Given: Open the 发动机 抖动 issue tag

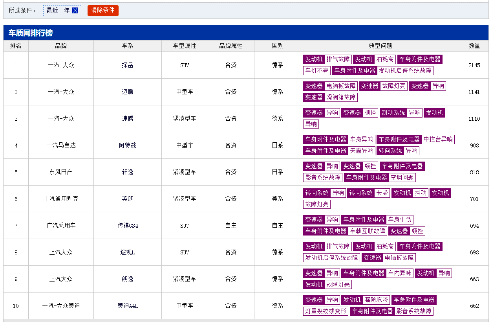Looking at the screenshot, I should pos(410,193).
